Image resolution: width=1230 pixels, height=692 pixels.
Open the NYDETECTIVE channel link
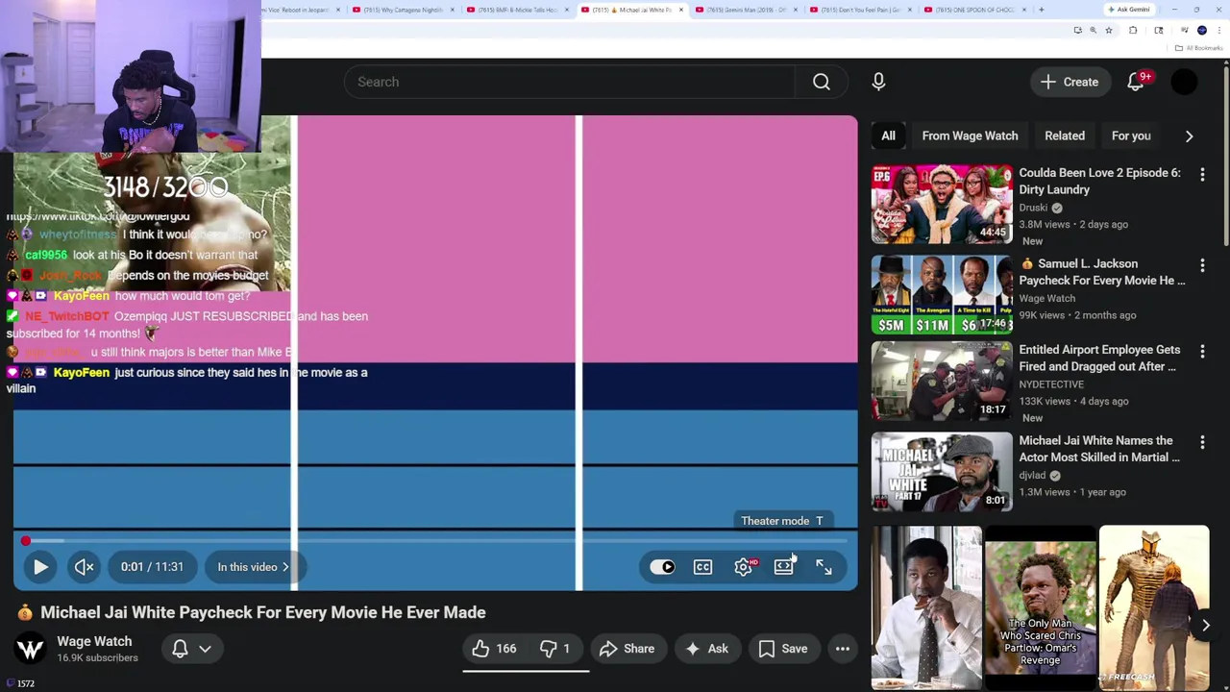1051,384
